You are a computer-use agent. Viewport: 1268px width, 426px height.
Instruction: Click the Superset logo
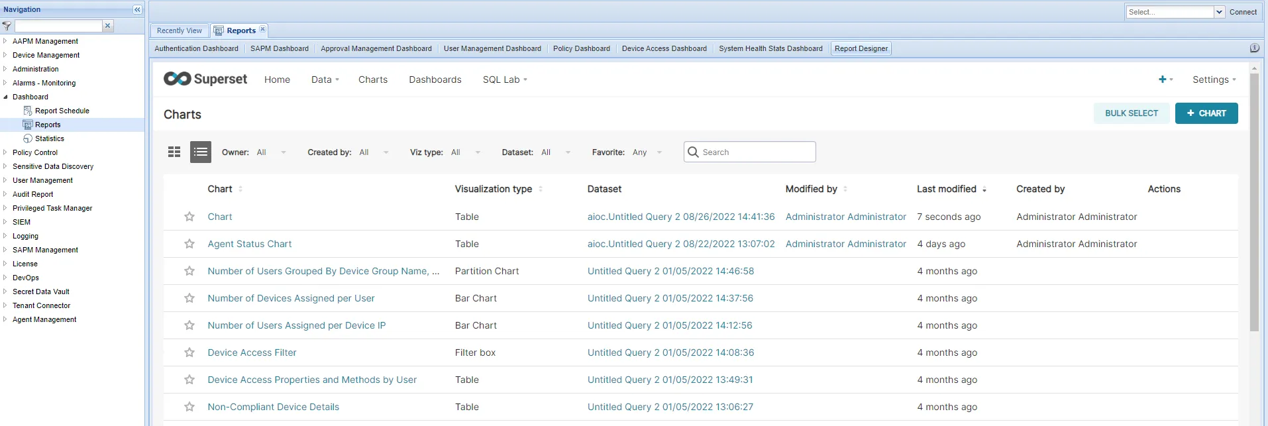(205, 79)
